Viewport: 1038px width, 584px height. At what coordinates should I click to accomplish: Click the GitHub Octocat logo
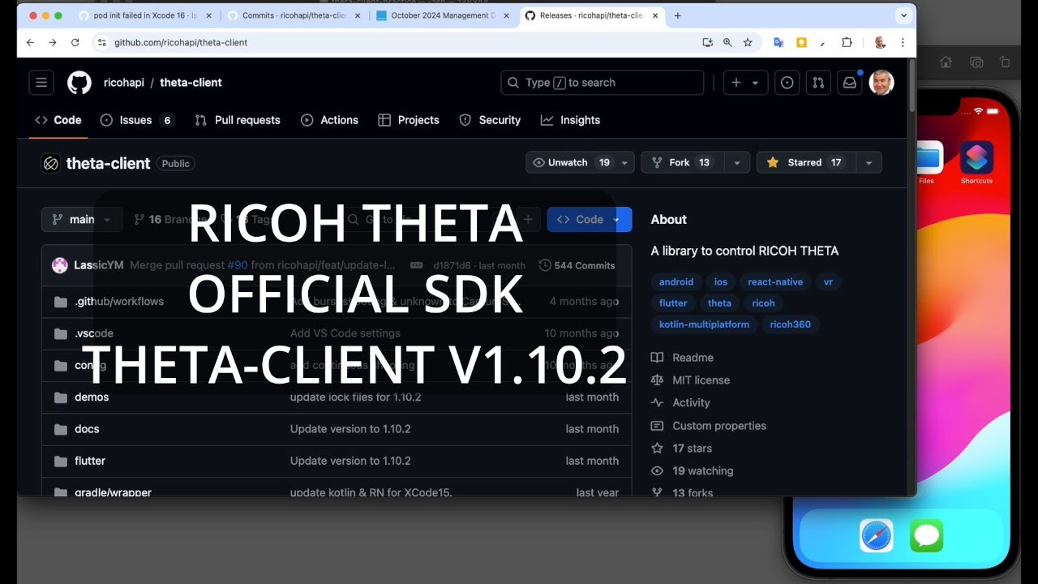79,83
